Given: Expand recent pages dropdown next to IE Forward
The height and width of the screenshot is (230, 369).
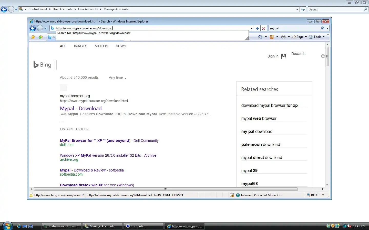Looking at the screenshot, I should coord(46,28).
